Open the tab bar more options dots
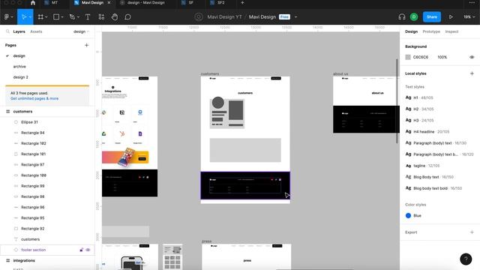Viewport: 480px width, 270px height. coord(472,3)
